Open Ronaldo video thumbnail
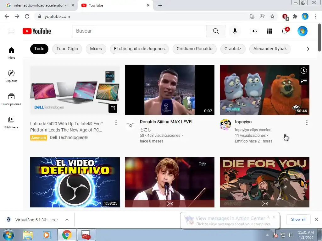The height and width of the screenshot is (241, 322). pos(169,90)
